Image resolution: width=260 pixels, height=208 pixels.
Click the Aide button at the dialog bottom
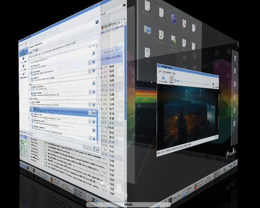coord(96,149)
